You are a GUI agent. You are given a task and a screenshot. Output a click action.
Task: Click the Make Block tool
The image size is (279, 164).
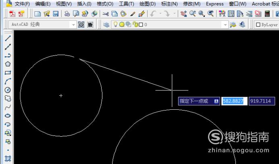pos(8,141)
